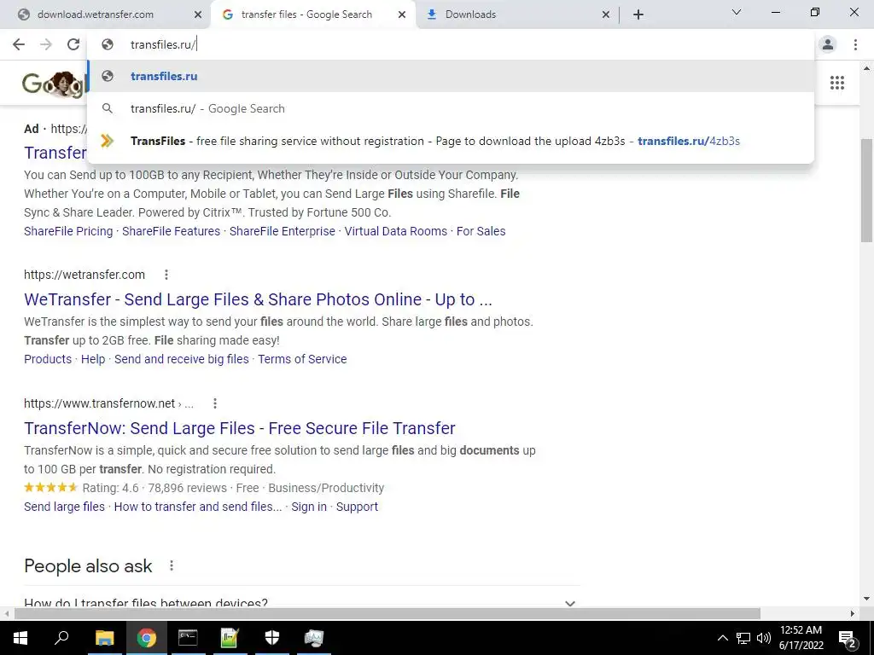Close the download.wetransfer.com tab

point(198,15)
